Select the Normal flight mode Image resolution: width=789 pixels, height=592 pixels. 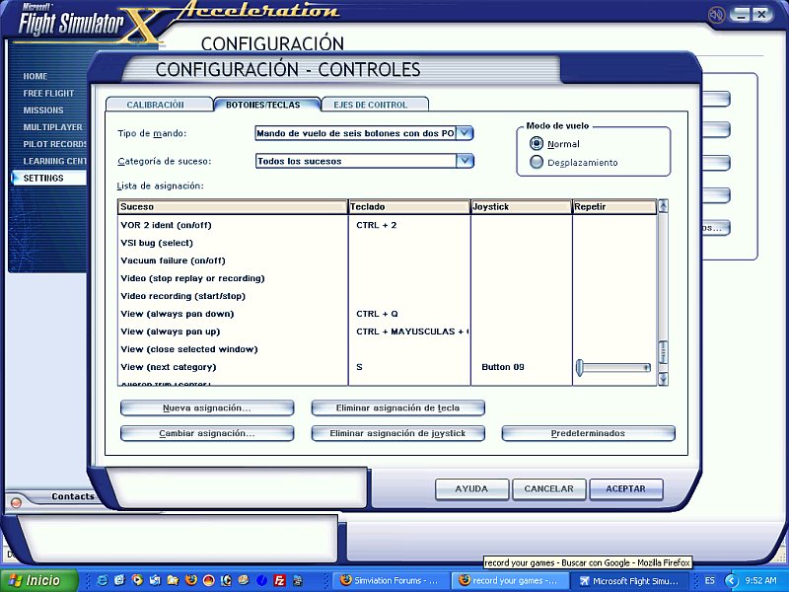(x=537, y=144)
